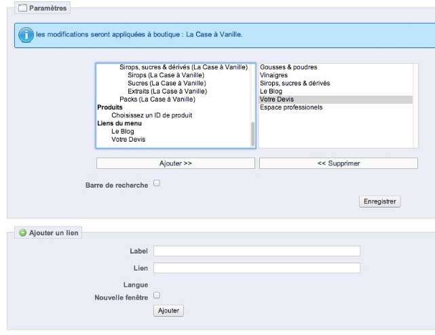The height and width of the screenshot is (335, 435).
Task: Select Extraits (La Case à Vanille) item
Action: pyautogui.click(x=168, y=92)
